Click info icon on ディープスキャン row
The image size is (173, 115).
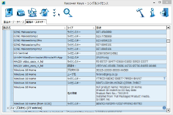click(164, 108)
